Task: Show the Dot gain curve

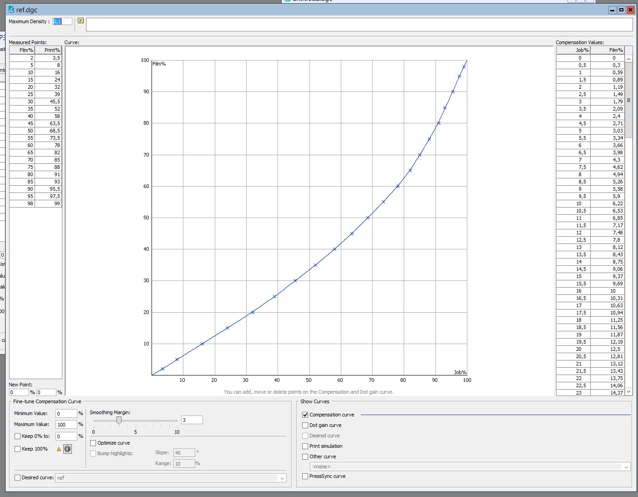Action: click(x=305, y=425)
